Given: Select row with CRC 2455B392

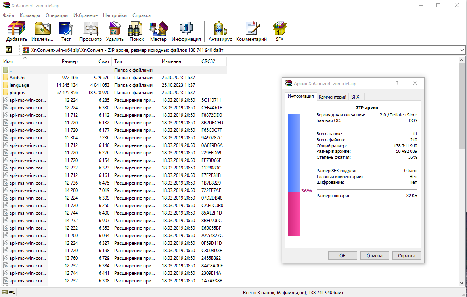Looking at the screenshot, I should pos(113,258).
